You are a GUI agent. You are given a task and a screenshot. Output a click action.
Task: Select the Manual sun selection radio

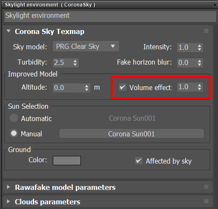point(14,133)
